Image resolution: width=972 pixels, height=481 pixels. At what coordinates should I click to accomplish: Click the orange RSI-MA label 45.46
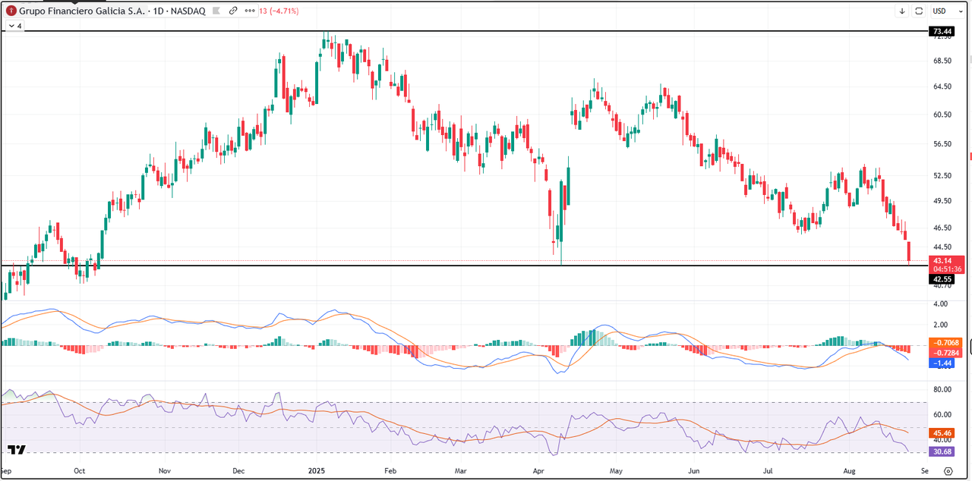pyautogui.click(x=942, y=432)
